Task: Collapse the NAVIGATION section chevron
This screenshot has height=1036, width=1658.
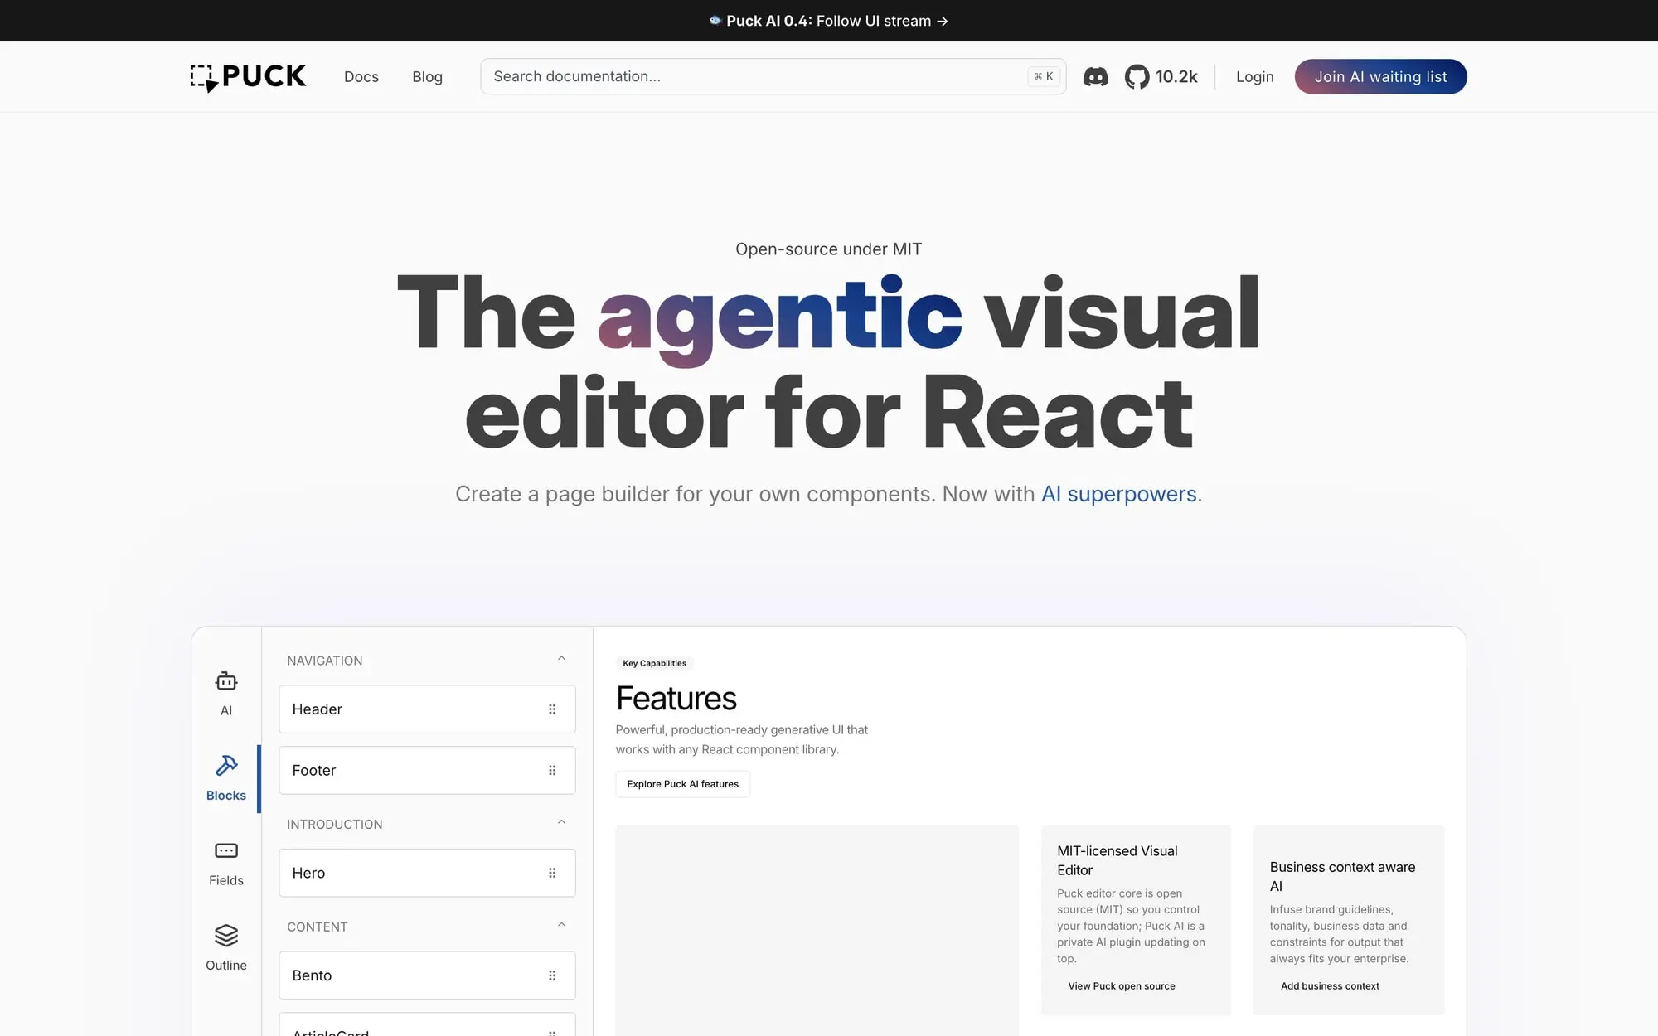Action: coord(561,659)
